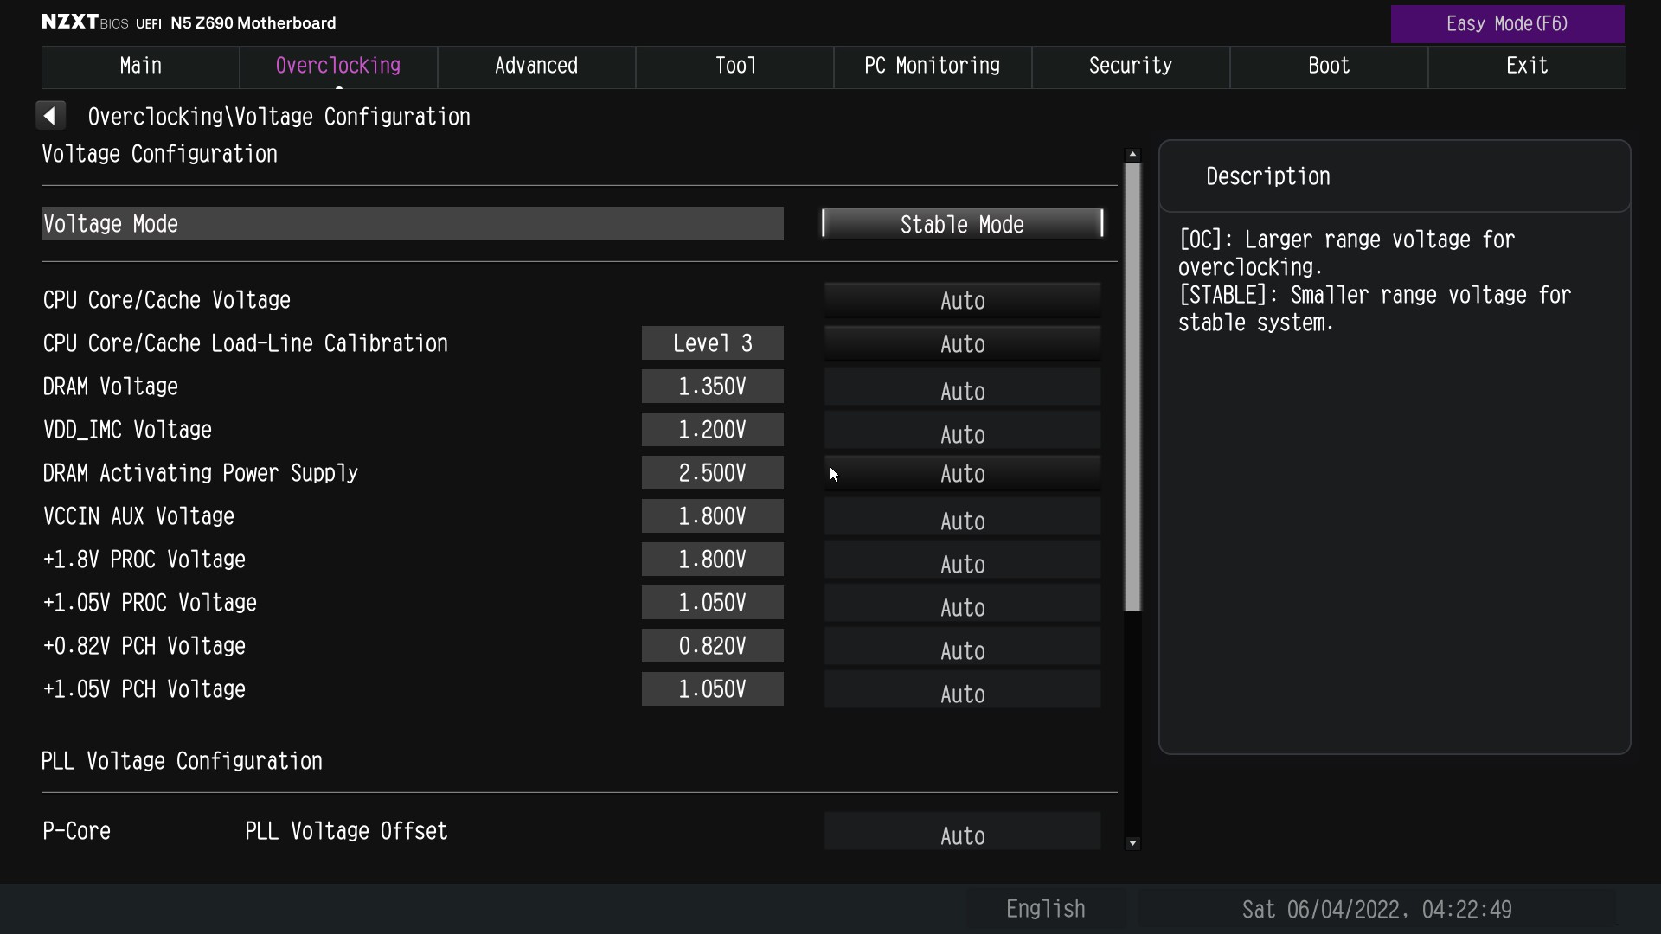Go back using the left arrow icon
This screenshot has width=1661, height=934.
[50, 116]
